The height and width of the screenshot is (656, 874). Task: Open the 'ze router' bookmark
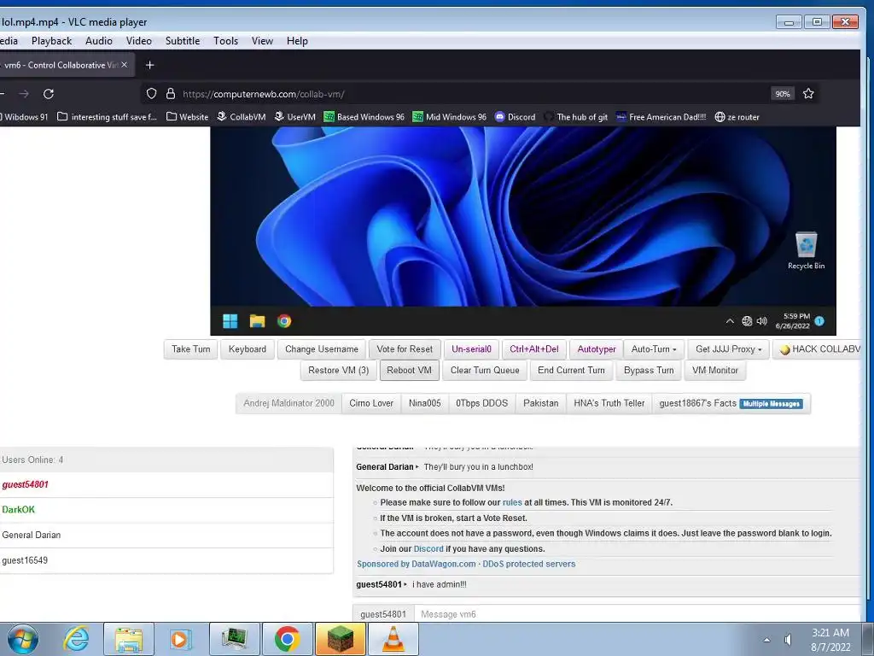pyautogui.click(x=737, y=116)
